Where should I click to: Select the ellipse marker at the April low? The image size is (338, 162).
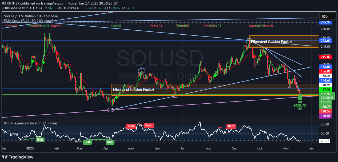[x=110, y=110]
